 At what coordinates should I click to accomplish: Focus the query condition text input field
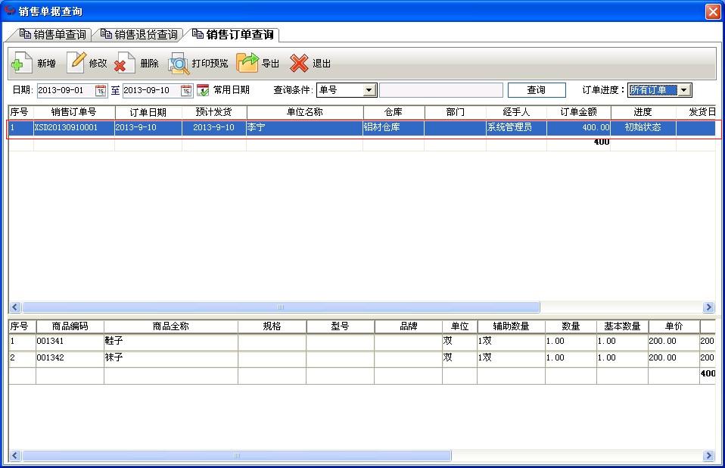point(440,89)
